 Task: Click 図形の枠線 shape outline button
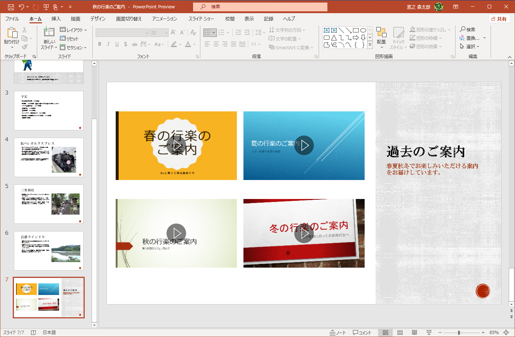426,38
